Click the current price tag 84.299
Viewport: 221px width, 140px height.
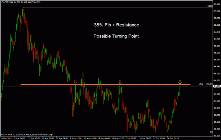[x=217, y=86]
